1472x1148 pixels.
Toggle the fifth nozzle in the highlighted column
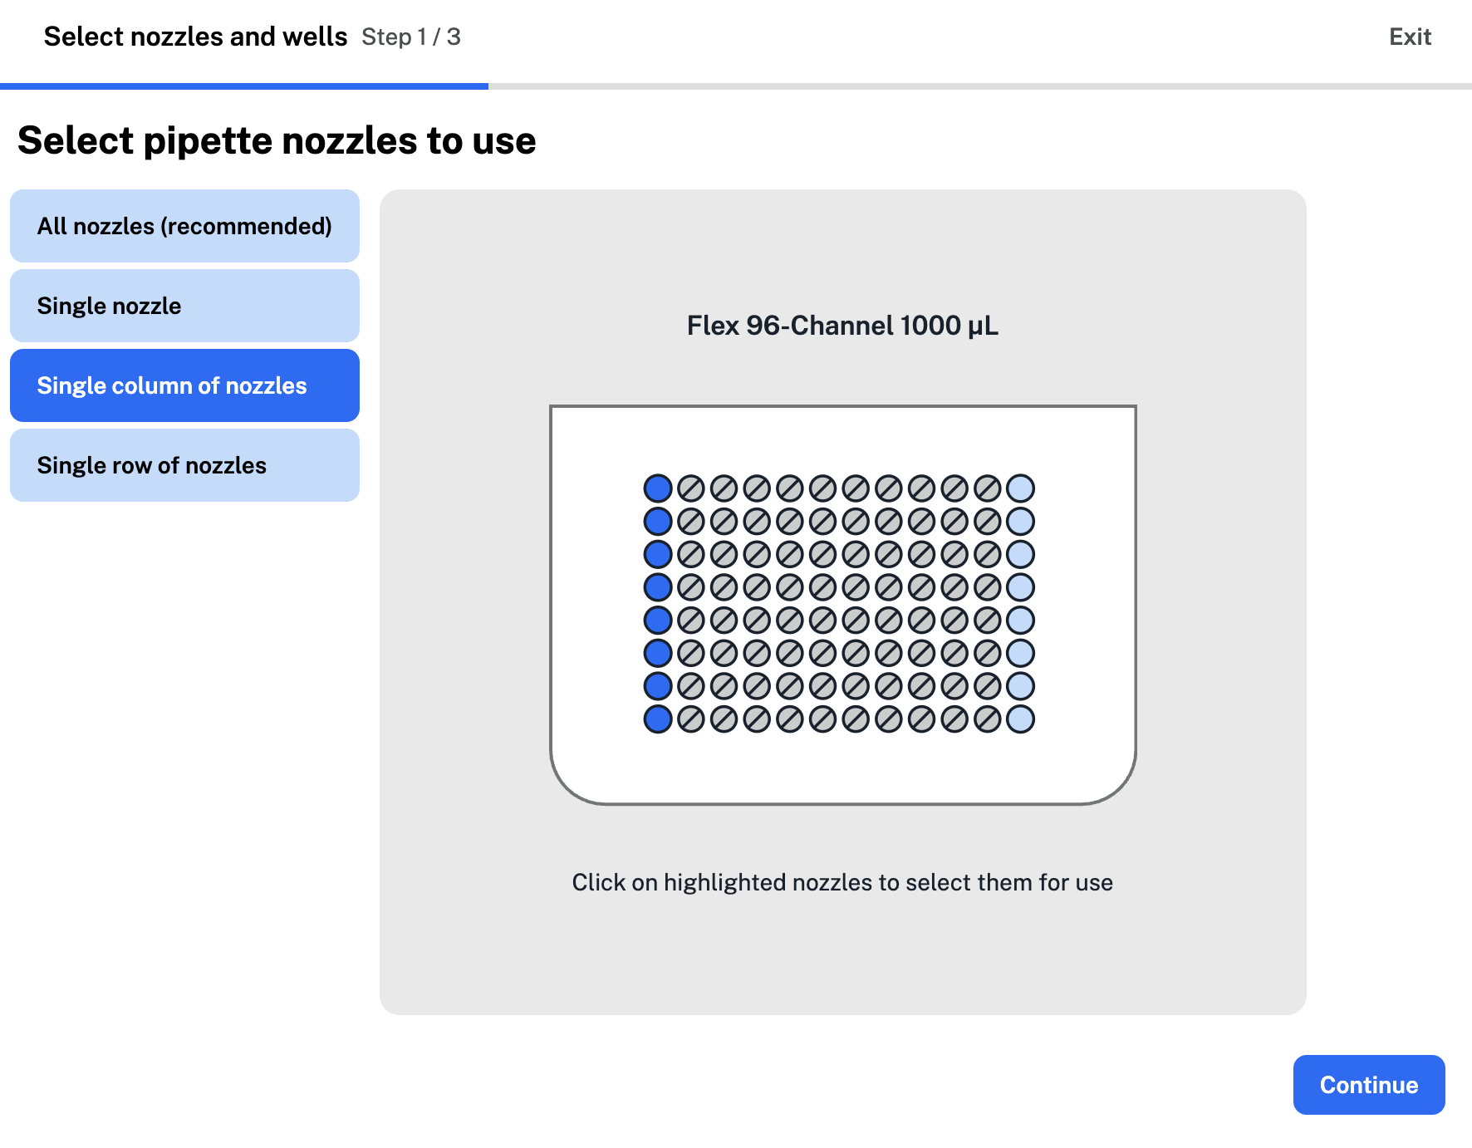coord(659,620)
